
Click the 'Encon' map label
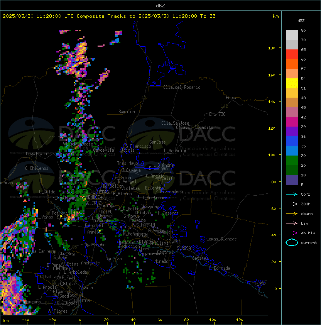click(231, 98)
